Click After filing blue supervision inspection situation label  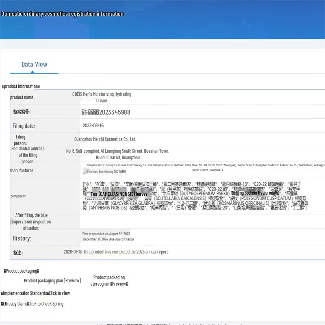31,221
